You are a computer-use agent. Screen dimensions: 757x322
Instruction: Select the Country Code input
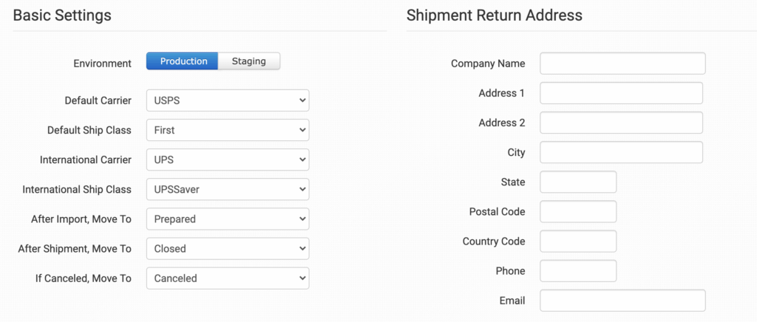(x=578, y=241)
